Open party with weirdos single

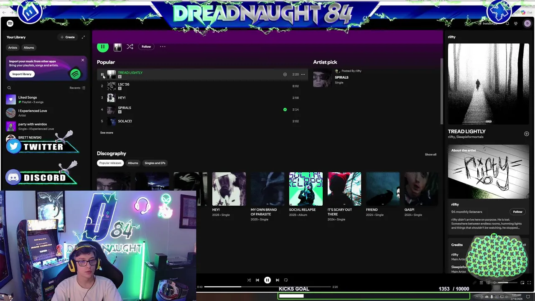(46, 126)
